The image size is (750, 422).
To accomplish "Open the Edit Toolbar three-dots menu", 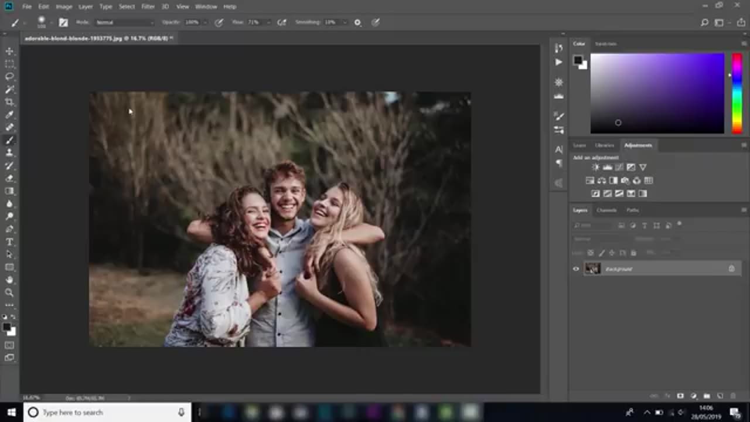I will pyautogui.click(x=9, y=305).
